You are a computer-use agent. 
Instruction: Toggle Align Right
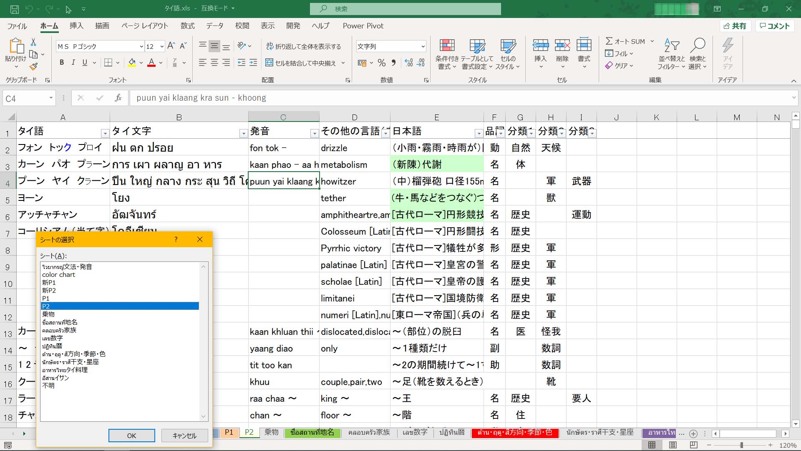[x=226, y=63]
